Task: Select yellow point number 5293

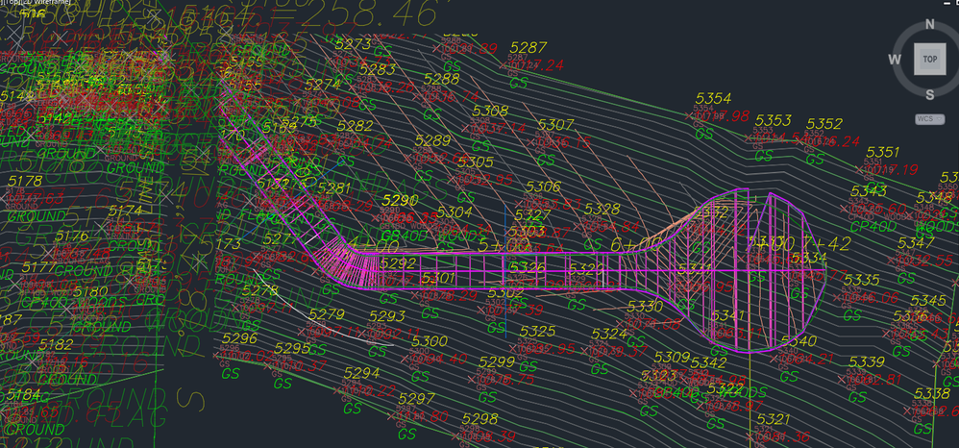Action: click(387, 316)
